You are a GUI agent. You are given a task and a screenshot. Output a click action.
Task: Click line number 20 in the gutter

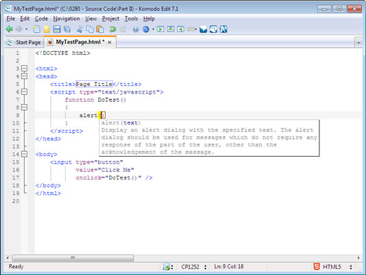coord(16,201)
